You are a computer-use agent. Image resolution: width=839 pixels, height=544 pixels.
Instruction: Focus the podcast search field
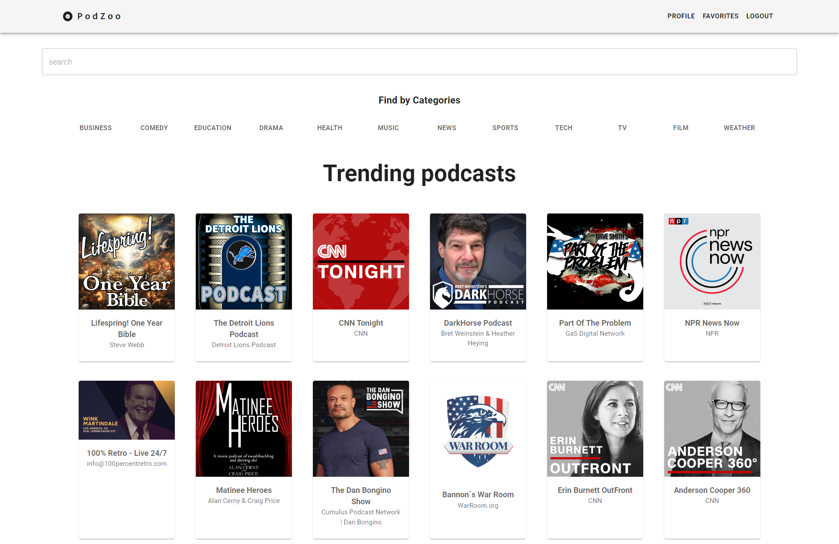419,62
